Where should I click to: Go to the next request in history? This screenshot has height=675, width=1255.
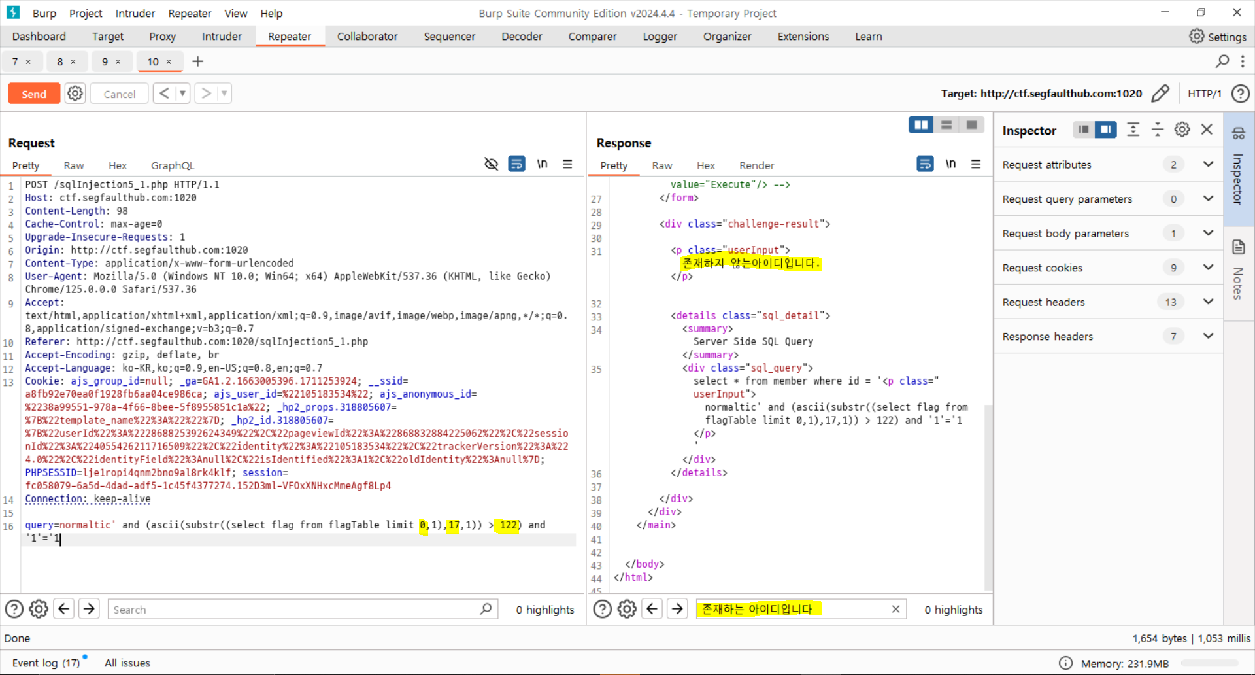click(206, 94)
